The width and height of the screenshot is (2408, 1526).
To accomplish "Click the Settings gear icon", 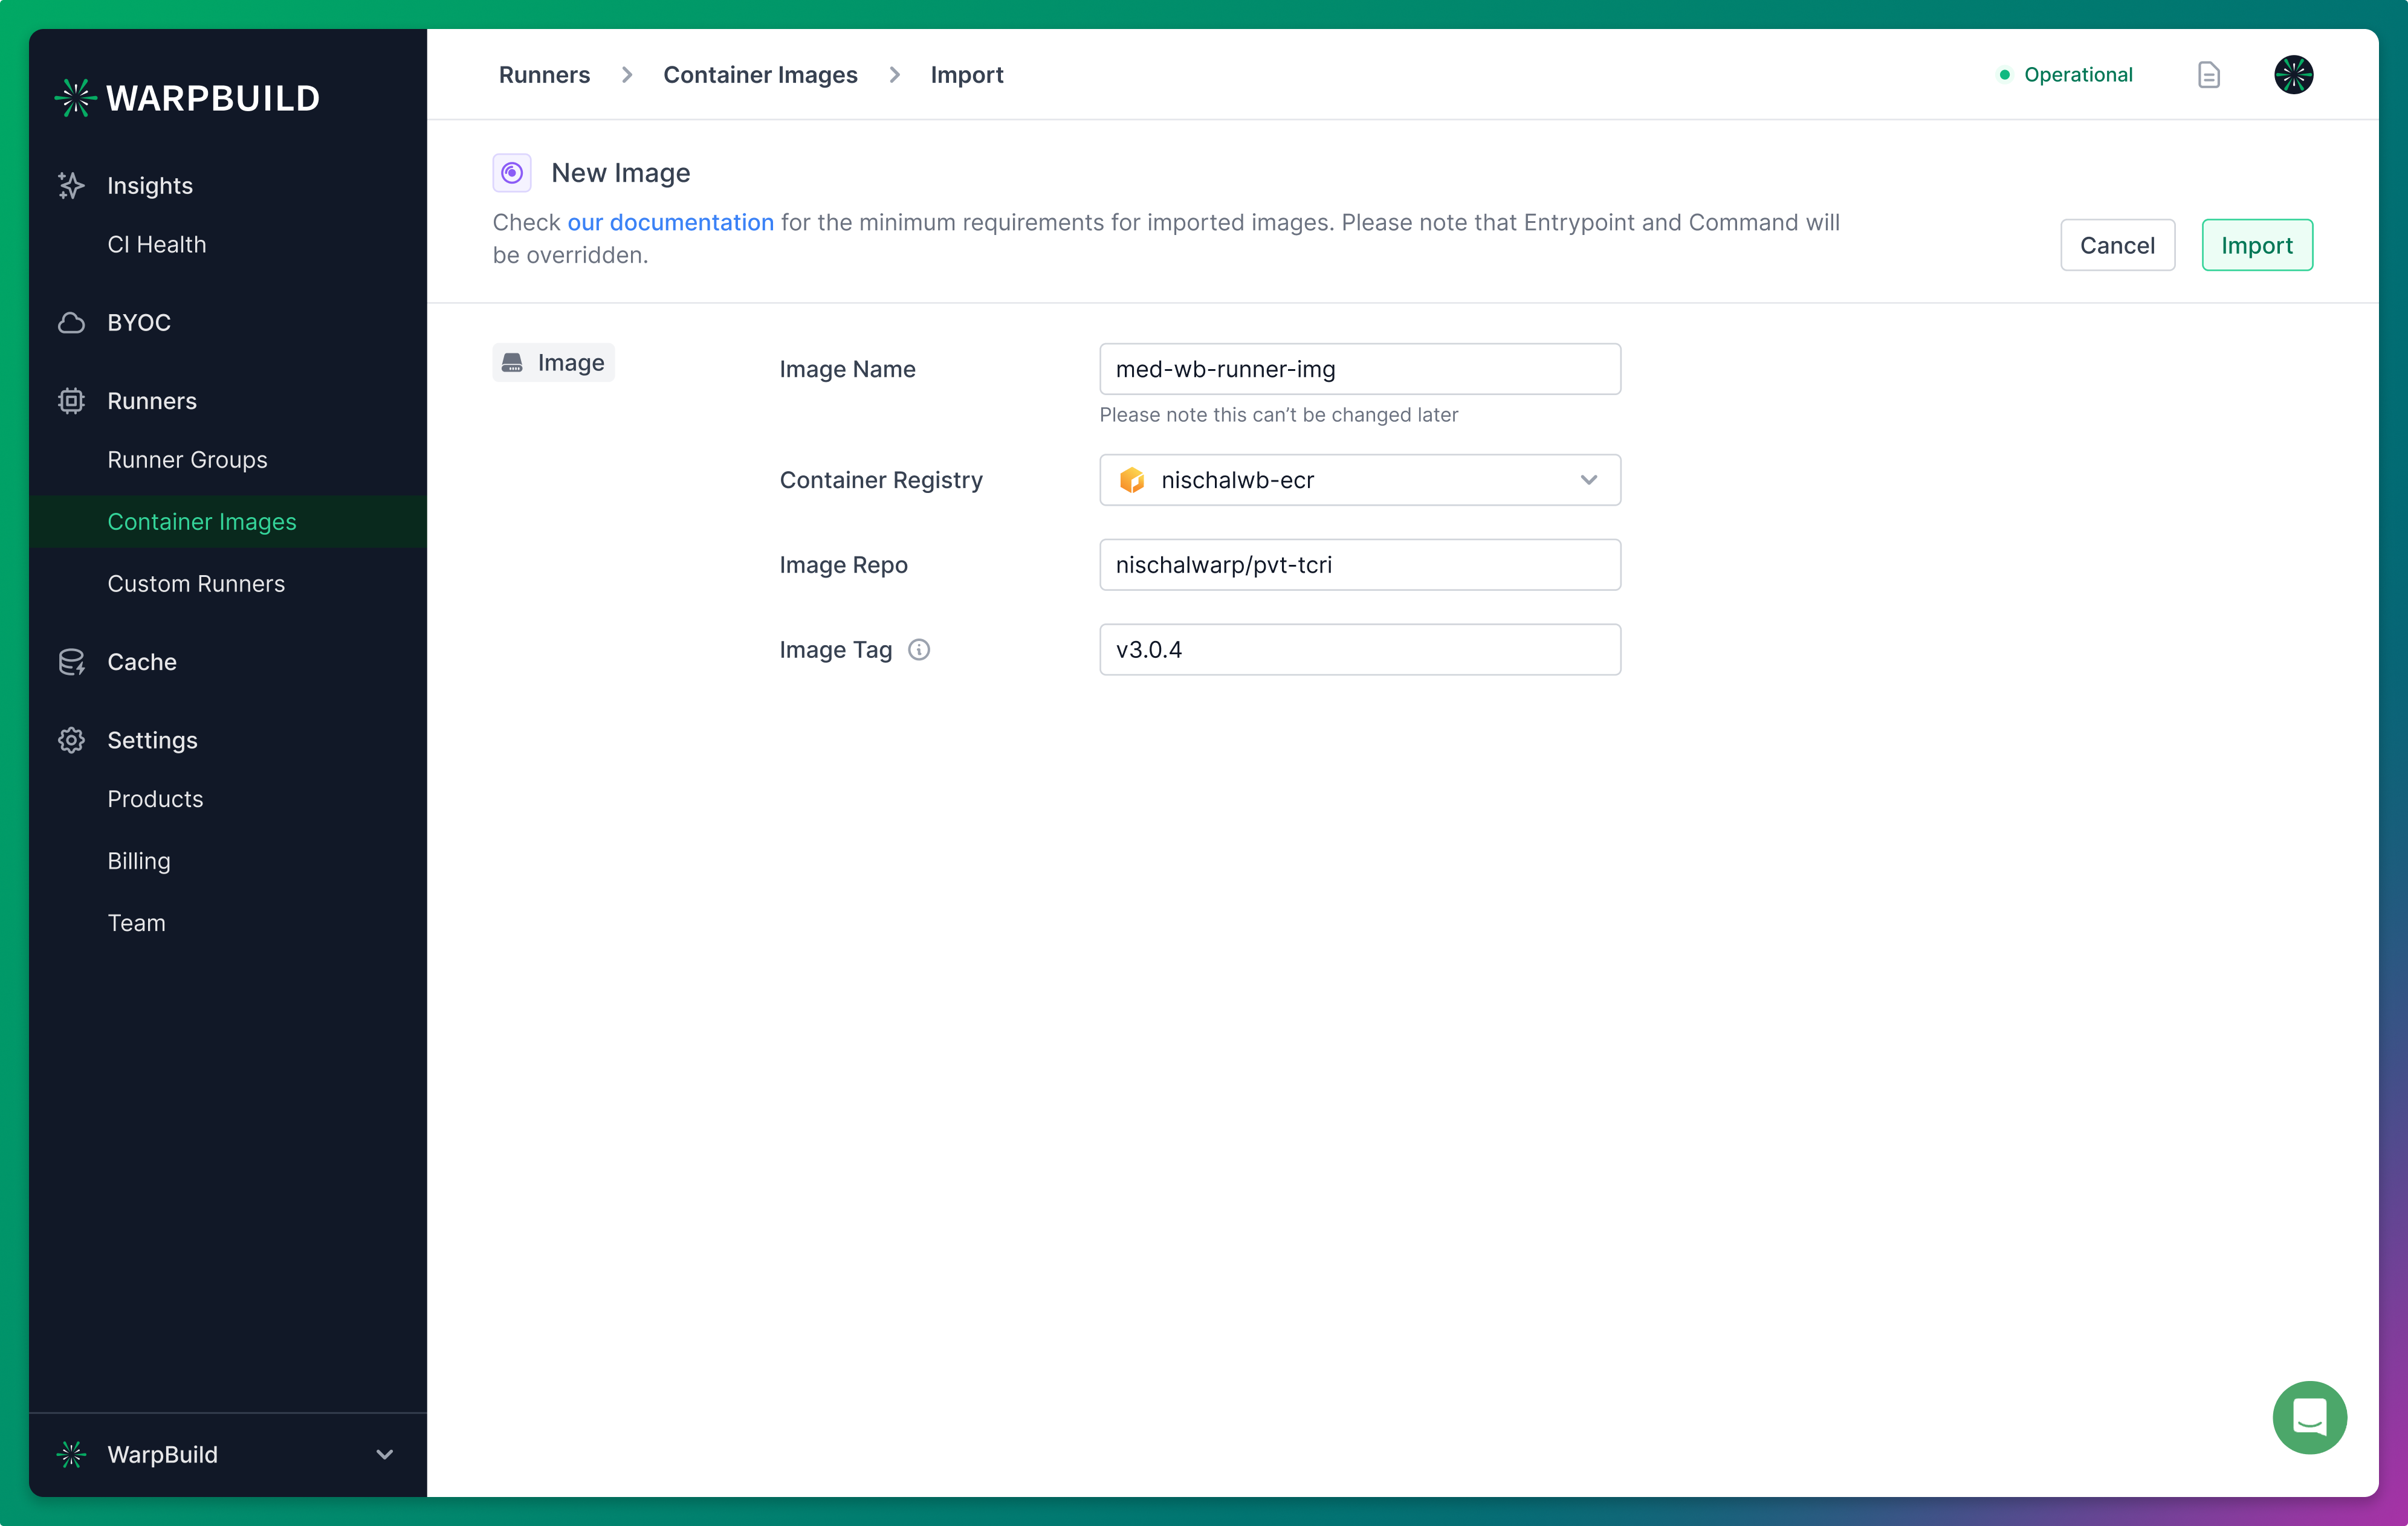I will click(70, 738).
